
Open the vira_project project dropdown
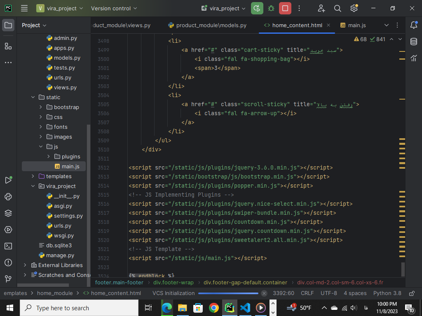tap(60, 8)
